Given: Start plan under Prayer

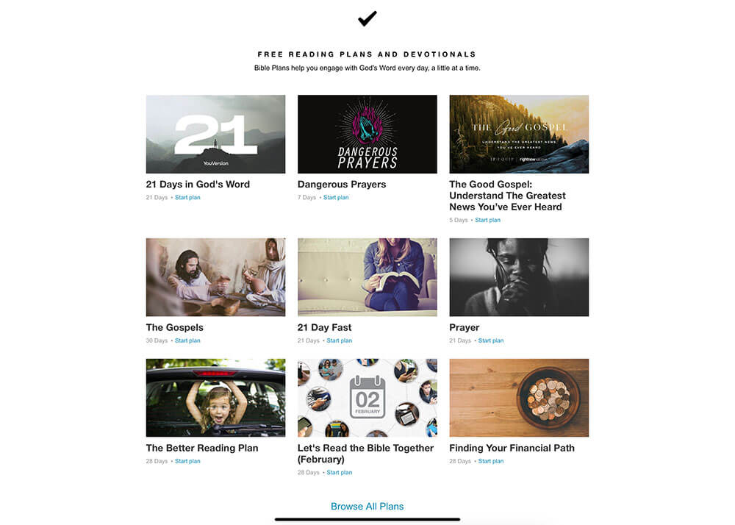Looking at the screenshot, I should coord(491,340).
